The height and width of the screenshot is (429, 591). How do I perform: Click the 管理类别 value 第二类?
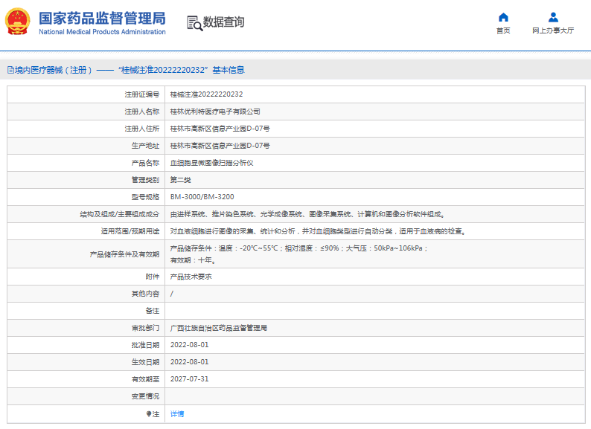click(x=181, y=180)
